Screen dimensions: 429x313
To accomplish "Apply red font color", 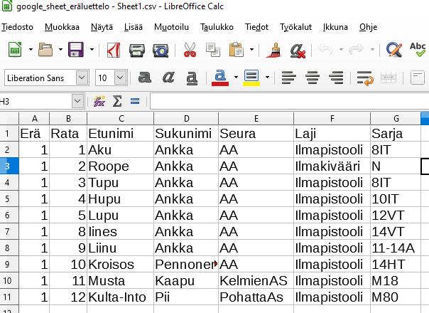I will point(220,78).
